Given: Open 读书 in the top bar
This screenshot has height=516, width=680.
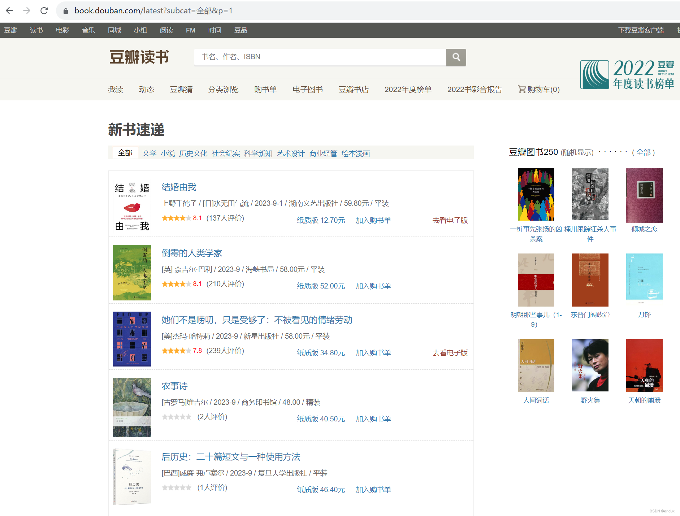Looking at the screenshot, I should click(36, 30).
